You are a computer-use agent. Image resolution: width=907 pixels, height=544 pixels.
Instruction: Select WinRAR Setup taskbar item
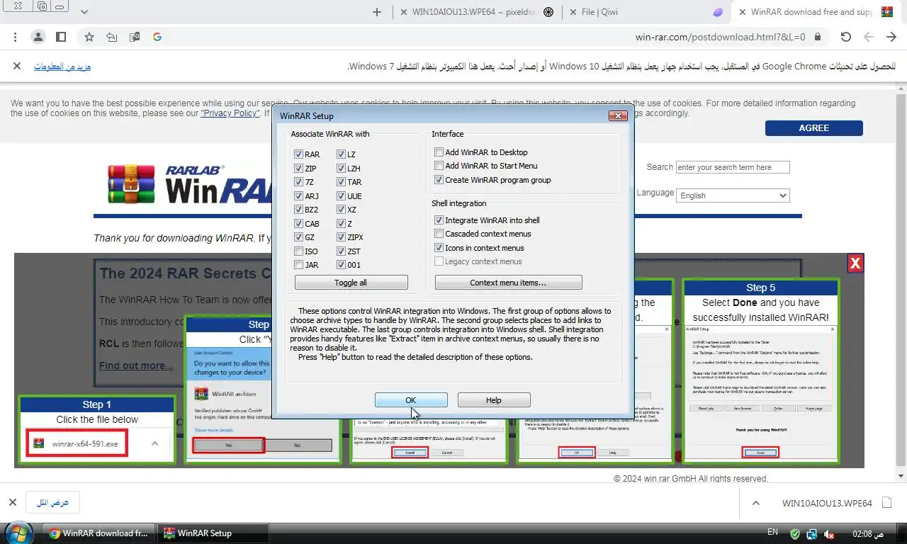click(213, 533)
